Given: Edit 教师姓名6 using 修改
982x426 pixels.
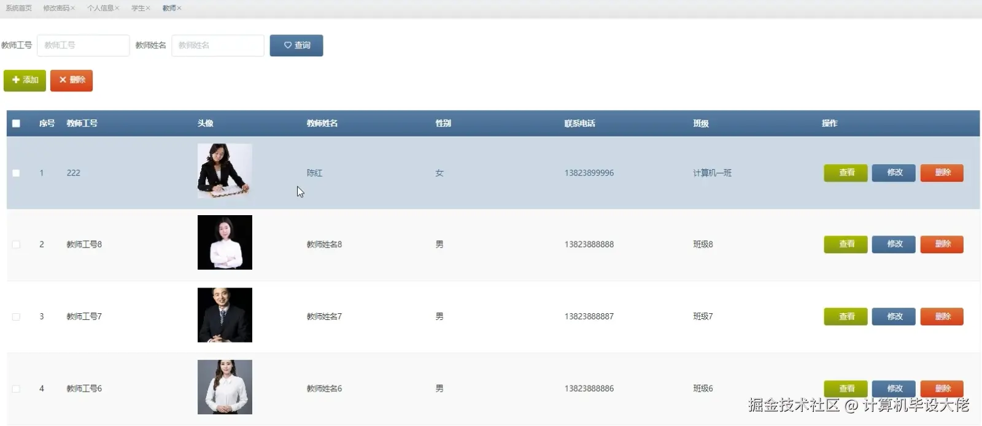Looking at the screenshot, I should (x=894, y=389).
